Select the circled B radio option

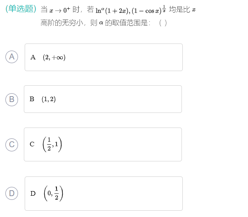pos(12,100)
